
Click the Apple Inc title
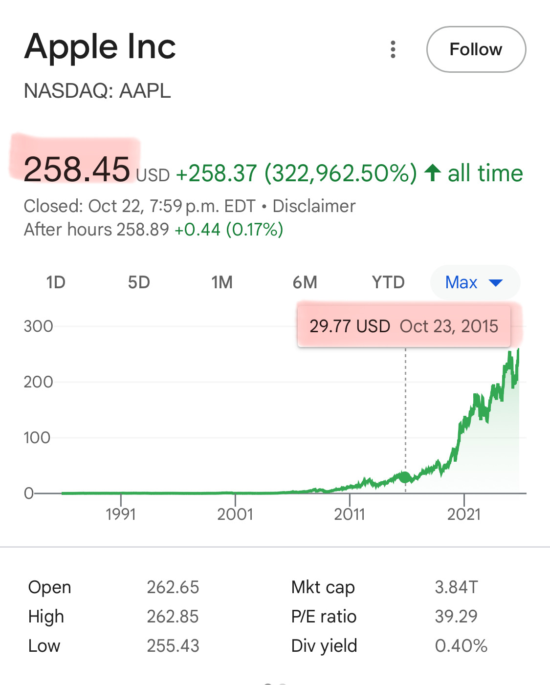click(100, 47)
